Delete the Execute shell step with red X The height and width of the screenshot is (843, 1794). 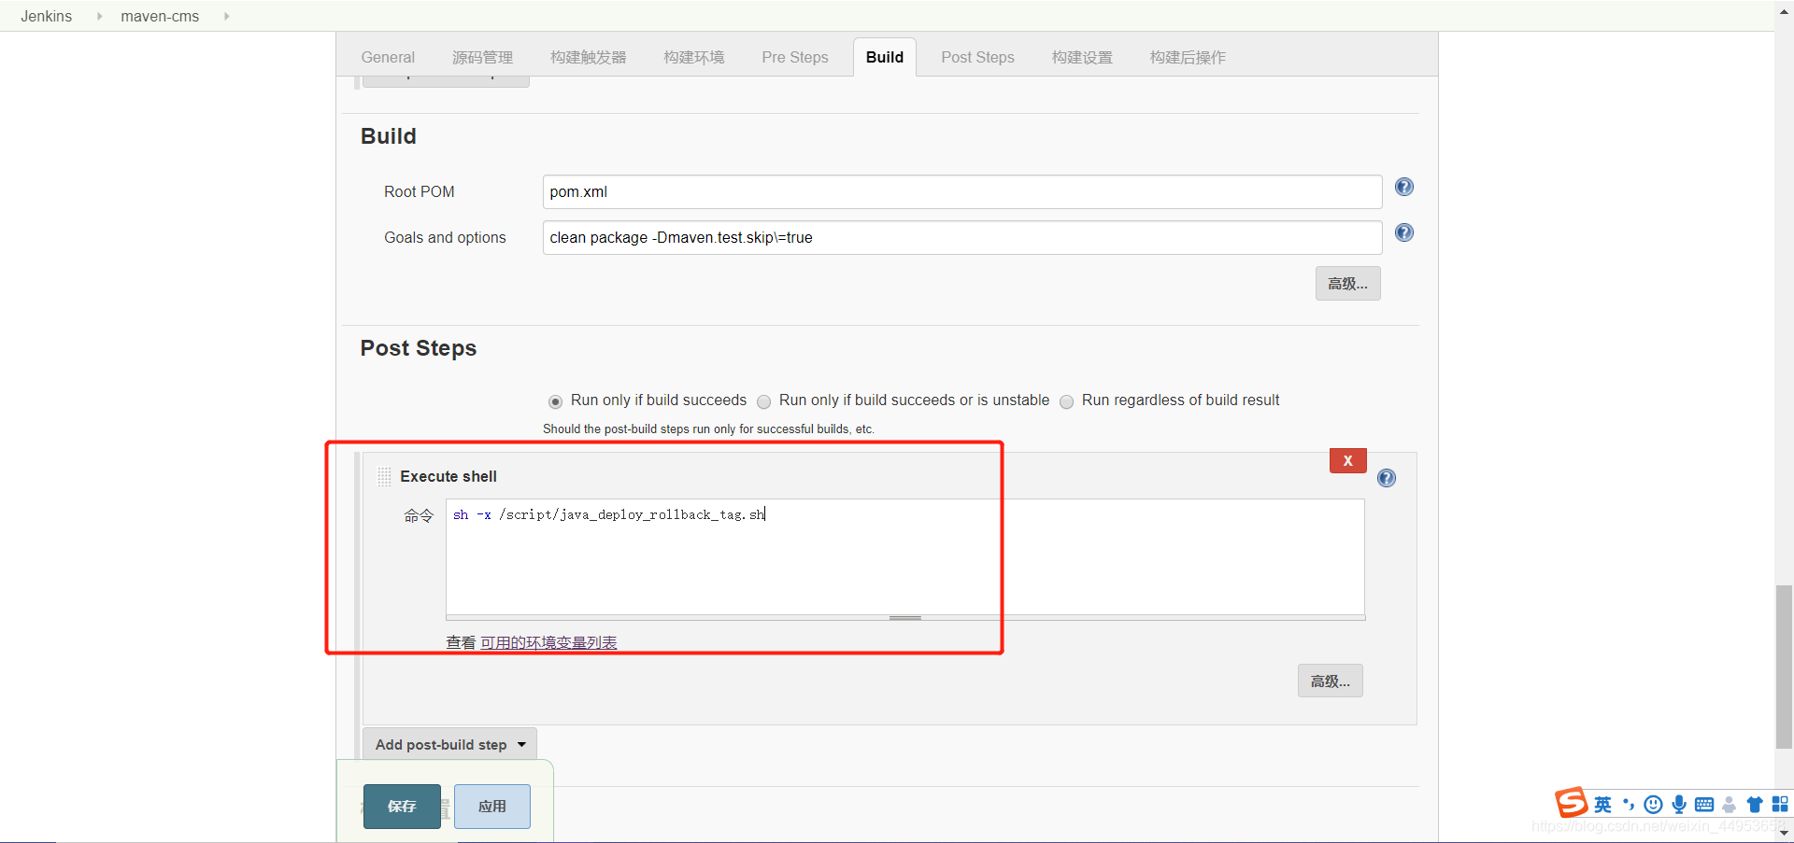pyautogui.click(x=1347, y=460)
